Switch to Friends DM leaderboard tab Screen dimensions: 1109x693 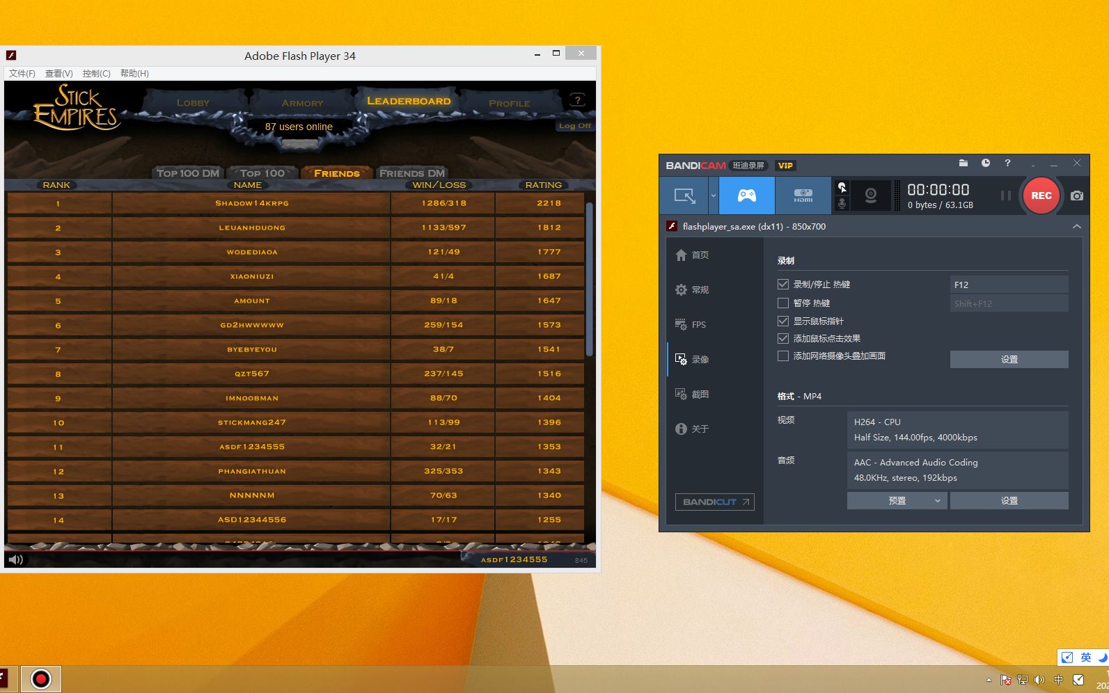(412, 173)
